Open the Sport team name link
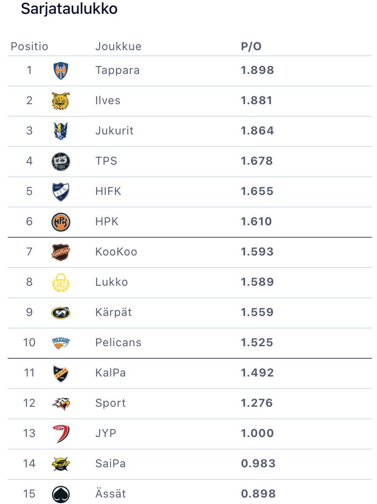The width and height of the screenshot is (377, 504). click(x=110, y=403)
